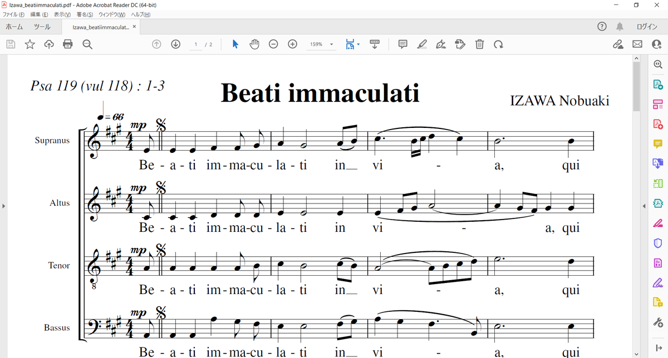
Task: Click the trash delete icon
Action: point(479,44)
